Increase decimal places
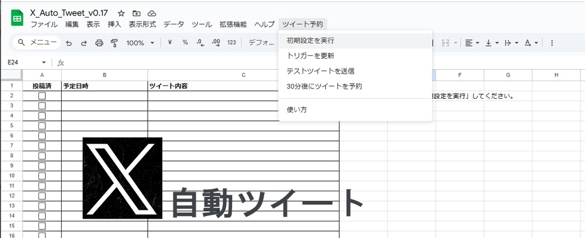This screenshot has height=238, width=585. (x=215, y=42)
